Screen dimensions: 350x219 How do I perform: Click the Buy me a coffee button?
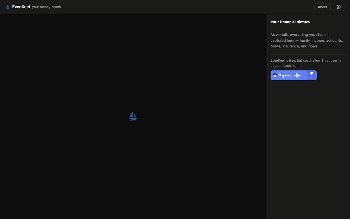[293, 75]
